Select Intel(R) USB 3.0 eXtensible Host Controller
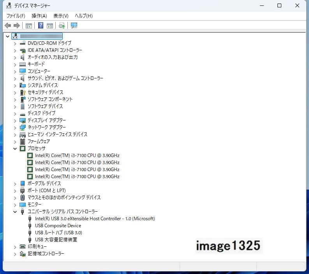Viewport: 309px width, 274px height. 95,219
